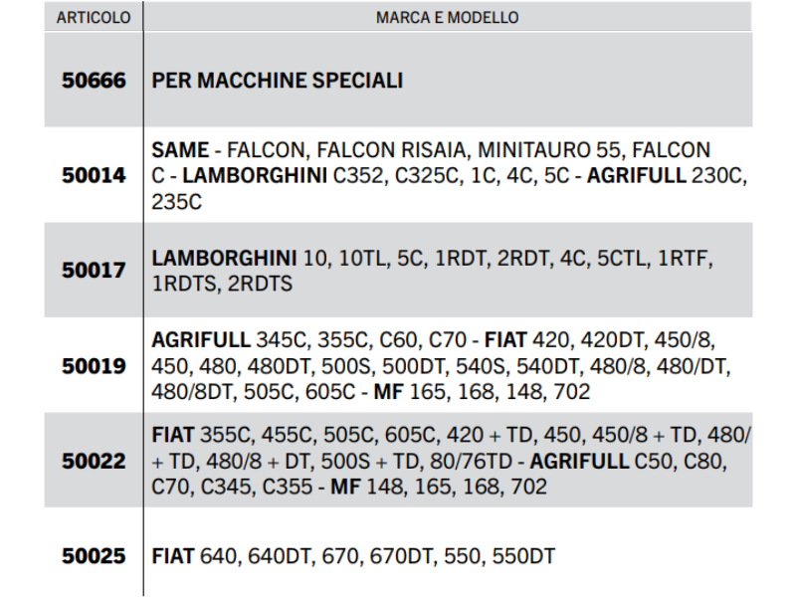
Task: Click the ARTICOLO column header
Action: (94, 18)
